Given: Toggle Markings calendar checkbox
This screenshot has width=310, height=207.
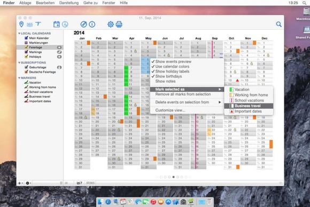Looking at the screenshot, I should pos(26,52).
